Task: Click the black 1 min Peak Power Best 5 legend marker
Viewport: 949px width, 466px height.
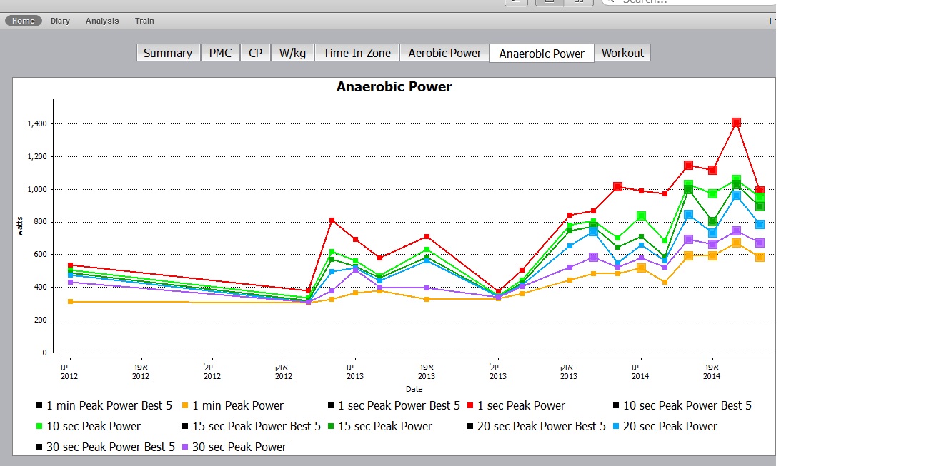Action: click(39, 406)
